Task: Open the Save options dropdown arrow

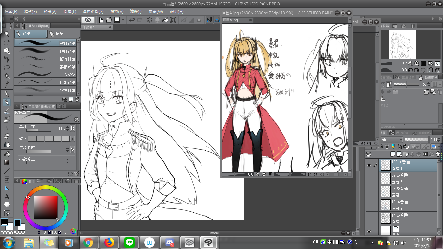Action: [x=123, y=20]
